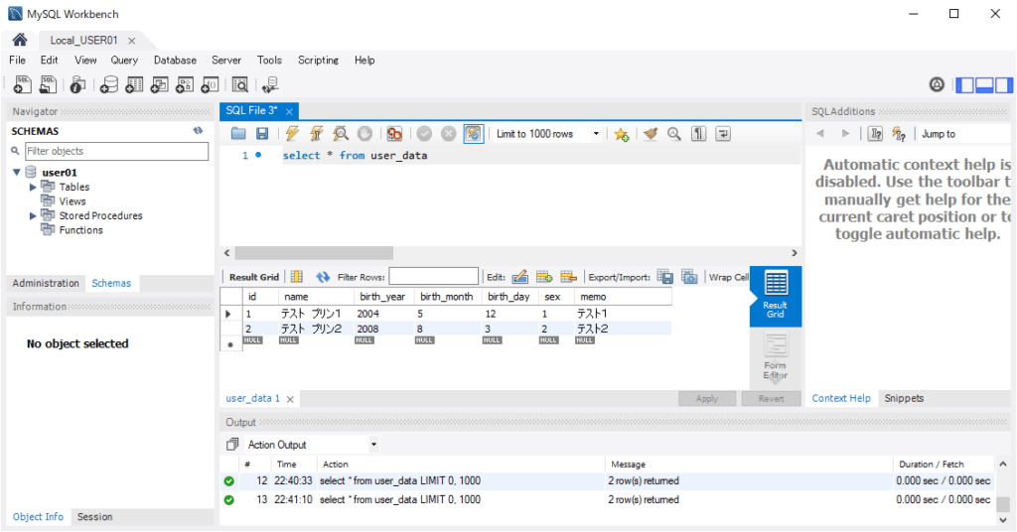Toggle the left sidebar panel visibility

point(965,85)
